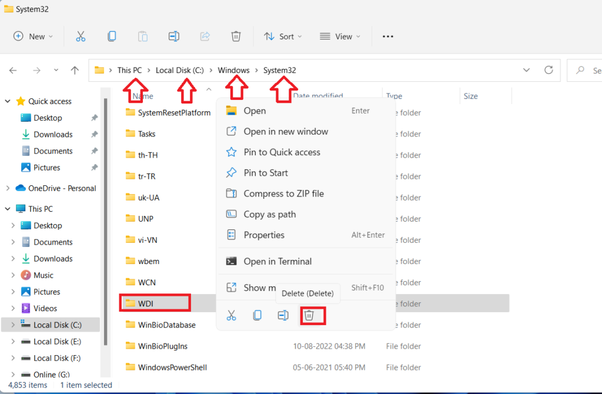Collapse the Quick access tree section
This screenshot has width=602, height=394.
point(8,101)
